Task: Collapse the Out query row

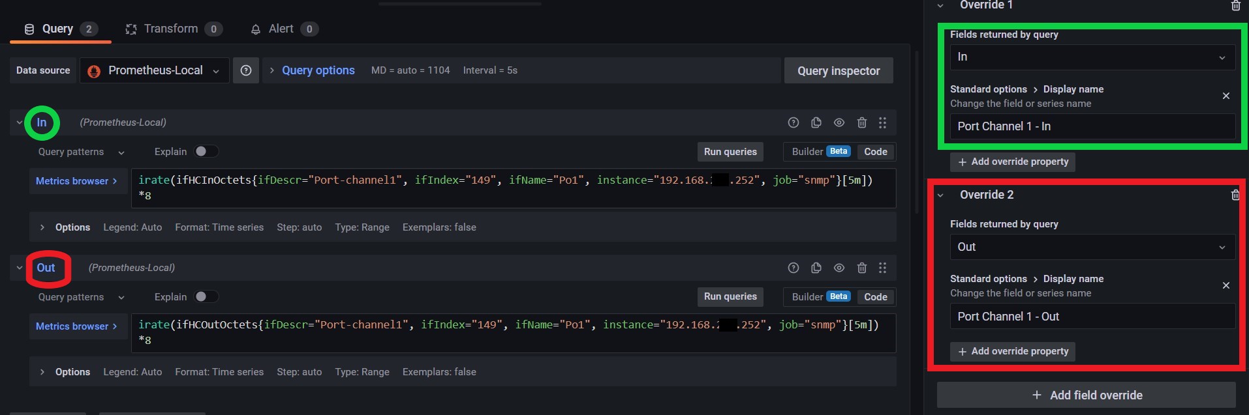Action: pos(19,268)
